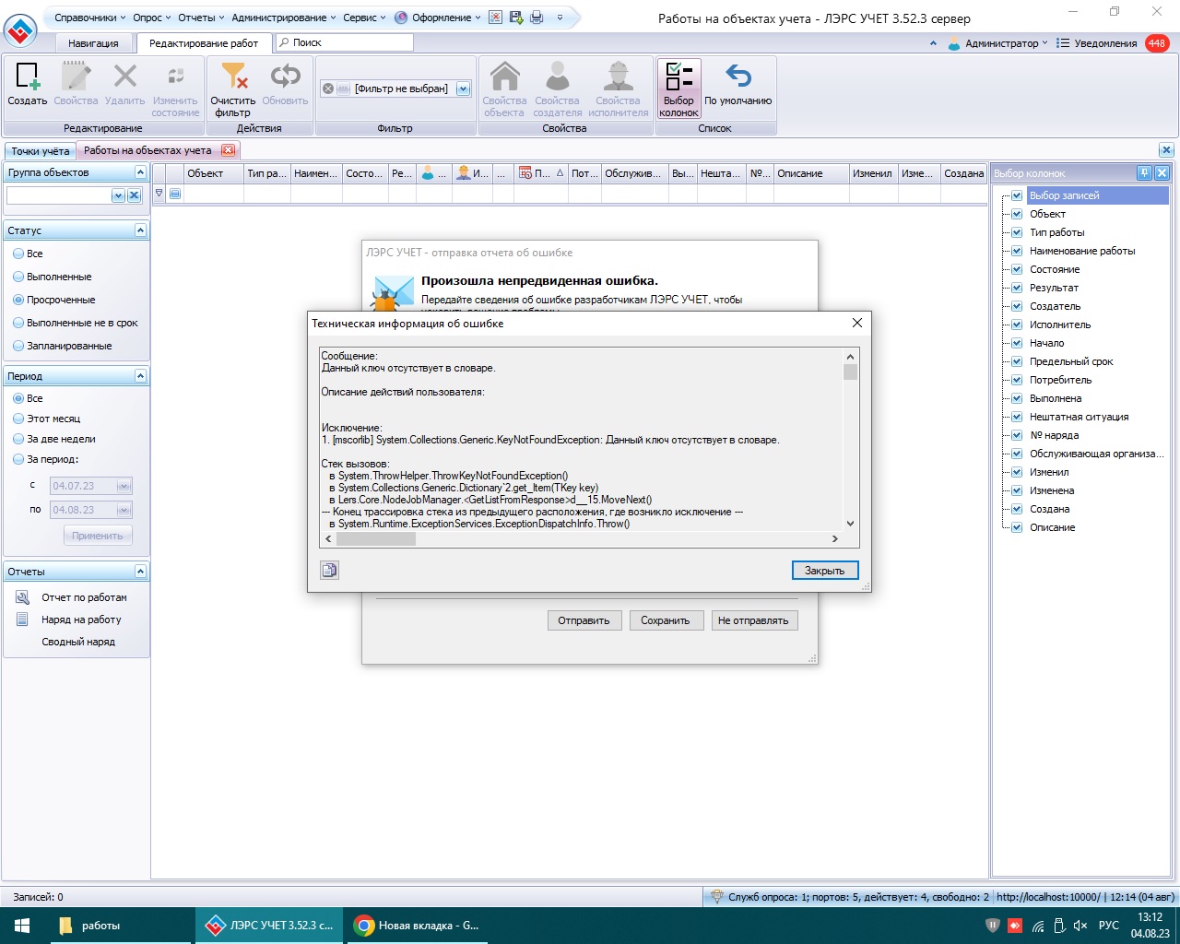Screen dimensions: 1180x944
Task: Click По умолчанию reset arrow icon
Action: tap(737, 76)
